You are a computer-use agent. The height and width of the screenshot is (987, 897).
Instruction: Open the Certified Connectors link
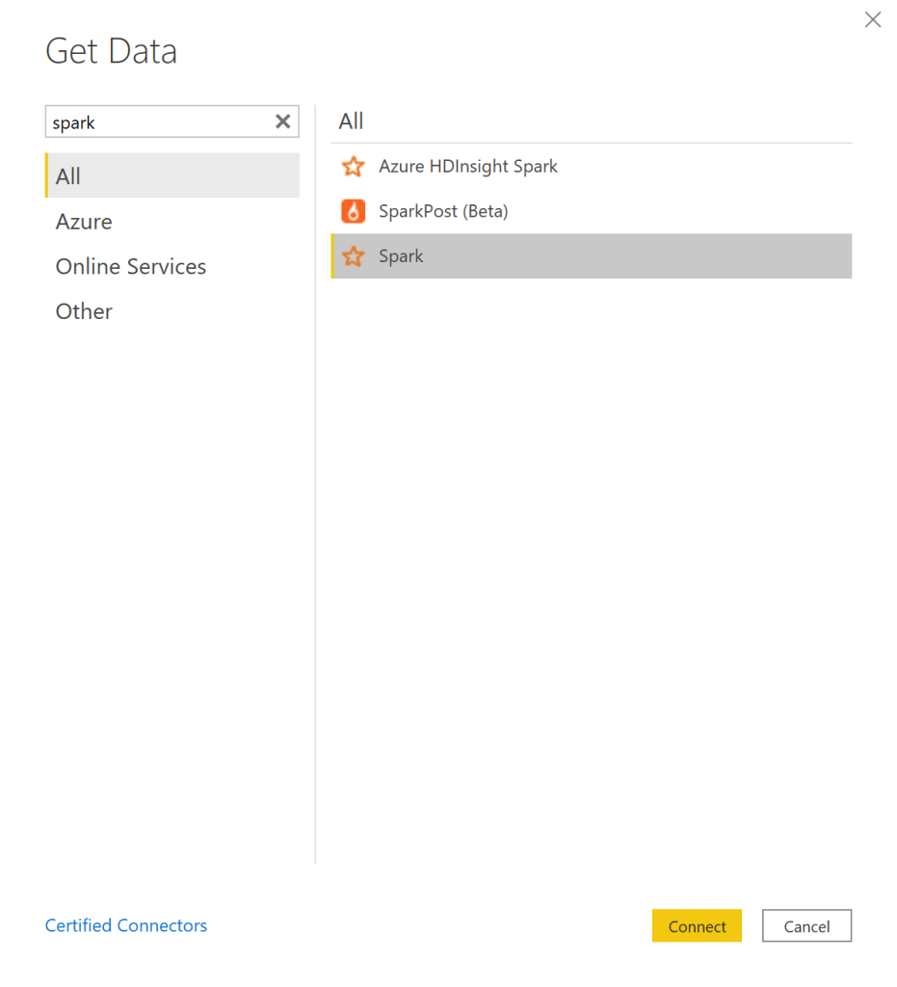[125, 925]
